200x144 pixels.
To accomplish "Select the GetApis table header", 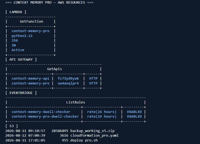I will 55,69.
